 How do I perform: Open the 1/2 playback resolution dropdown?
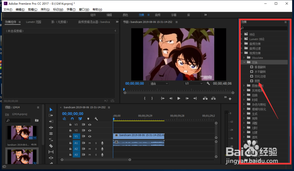pyautogui.click(x=193, y=83)
